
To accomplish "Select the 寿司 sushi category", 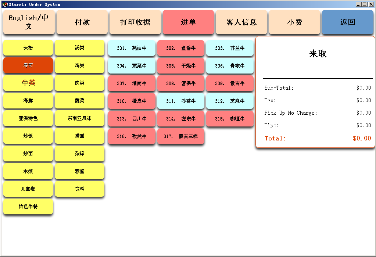I will tap(28, 65).
